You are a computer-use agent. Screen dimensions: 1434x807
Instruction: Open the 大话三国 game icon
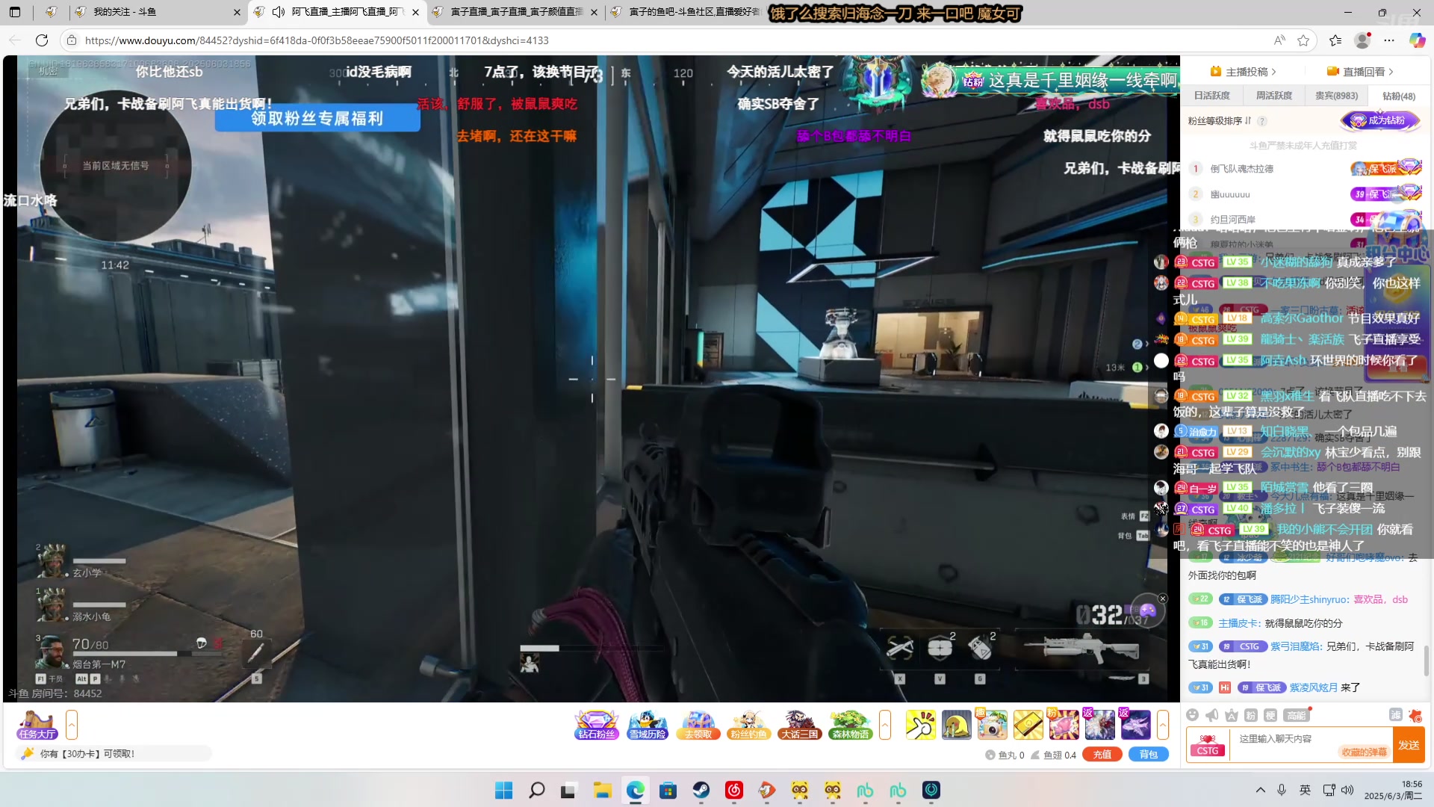tap(799, 725)
